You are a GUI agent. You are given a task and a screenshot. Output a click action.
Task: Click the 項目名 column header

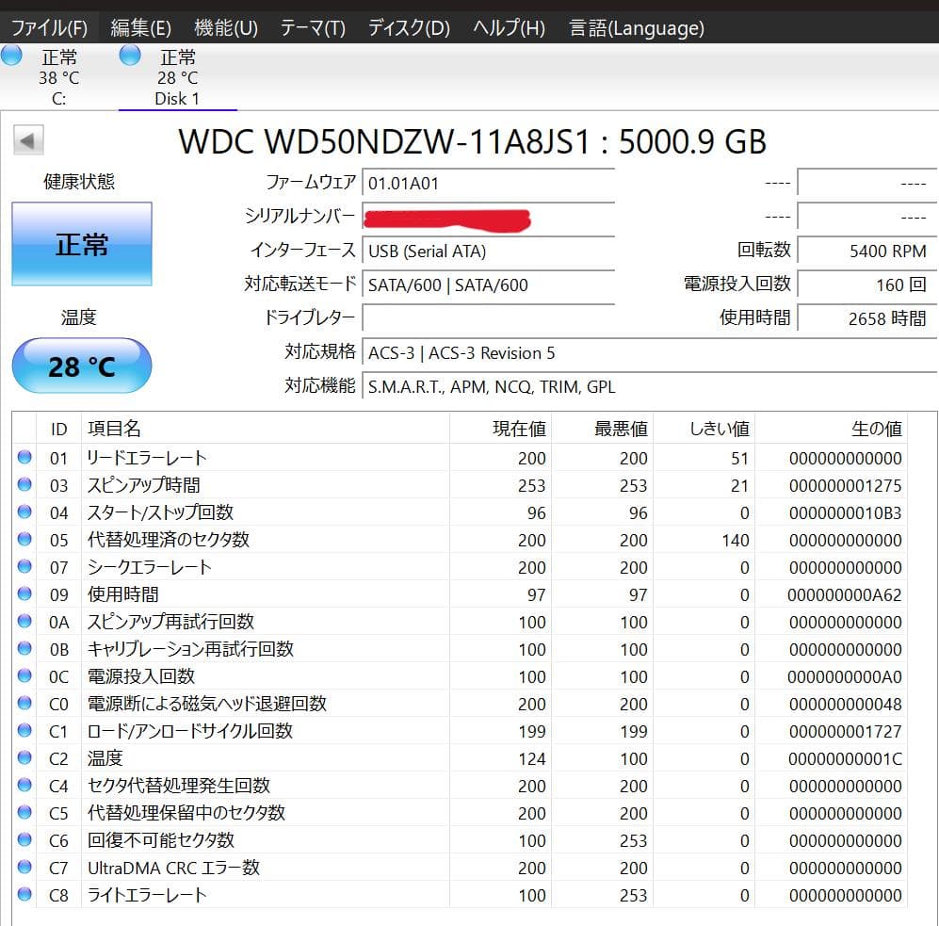pyautogui.click(x=266, y=429)
